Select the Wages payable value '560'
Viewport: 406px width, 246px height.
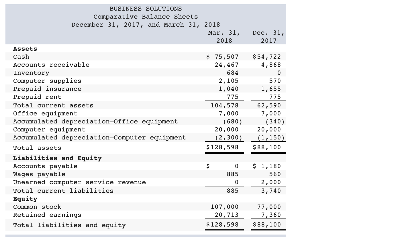tap(275, 174)
